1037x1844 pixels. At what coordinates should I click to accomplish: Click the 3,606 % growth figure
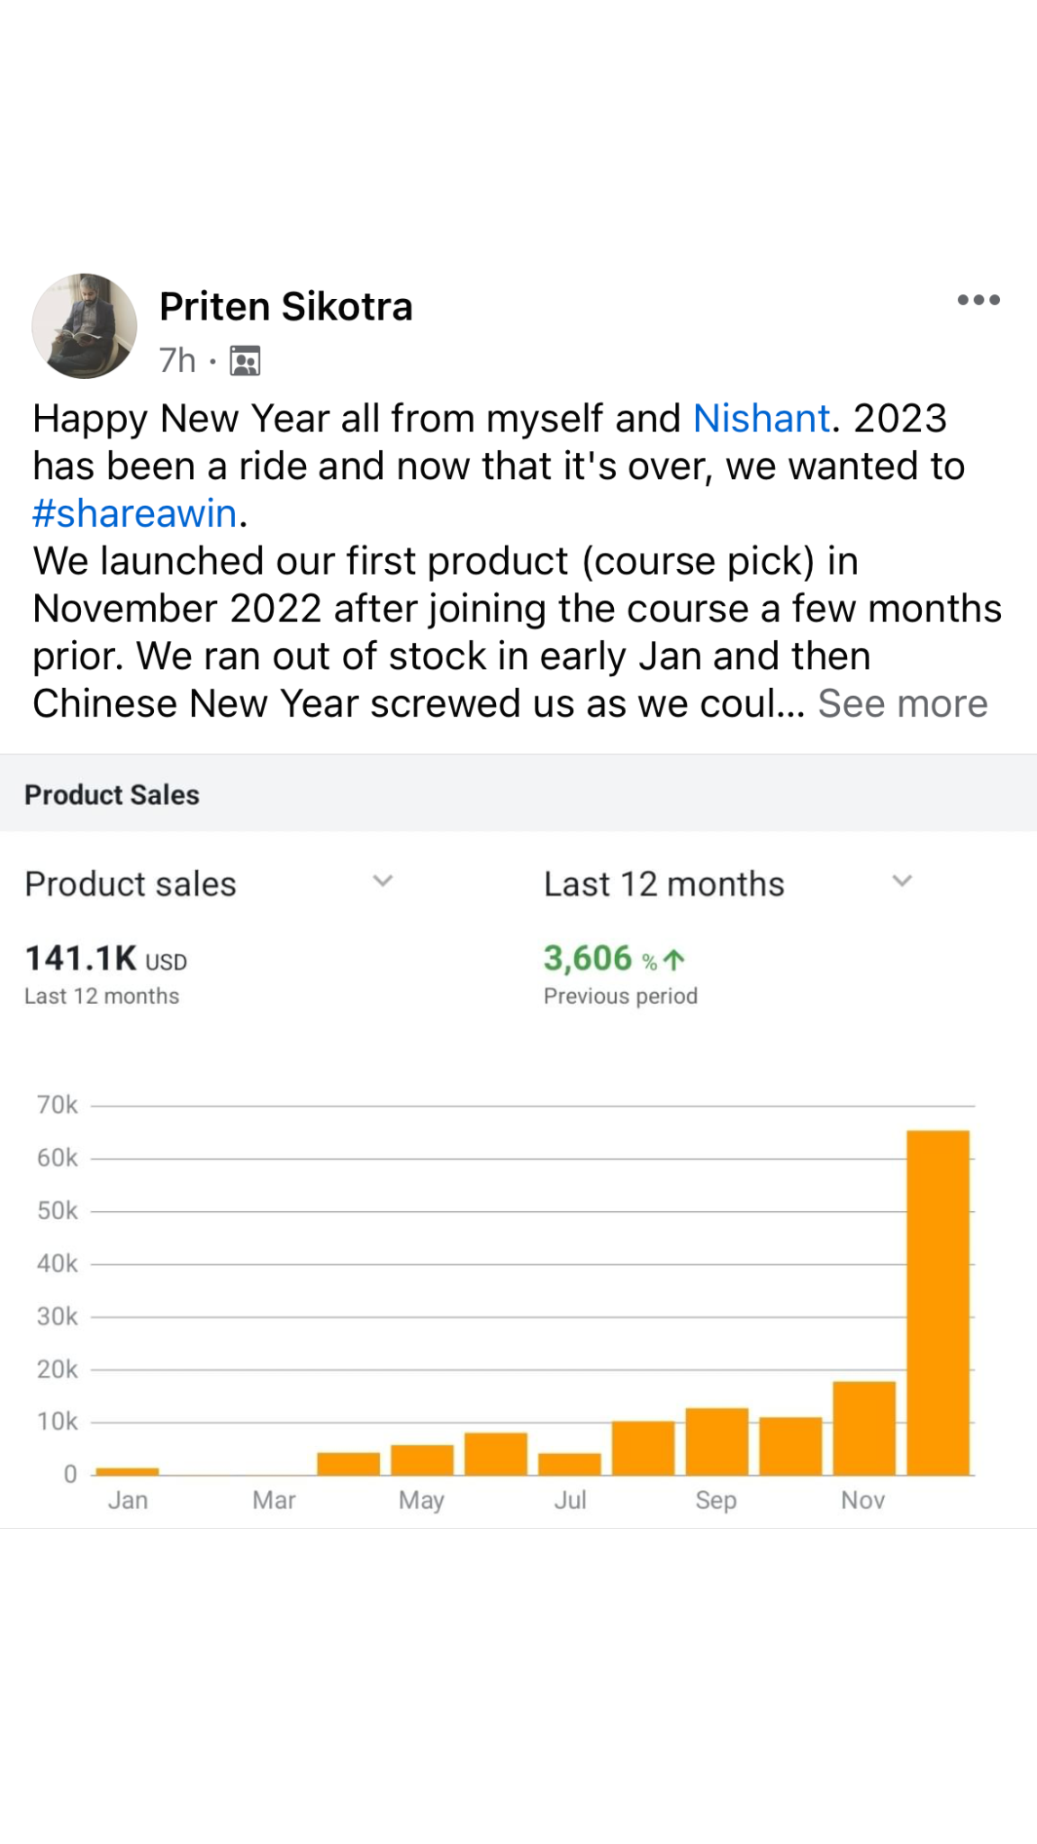(x=599, y=959)
